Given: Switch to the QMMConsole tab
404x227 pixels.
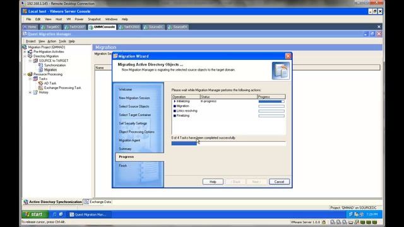Looking at the screenshot, I should [102, 27].
